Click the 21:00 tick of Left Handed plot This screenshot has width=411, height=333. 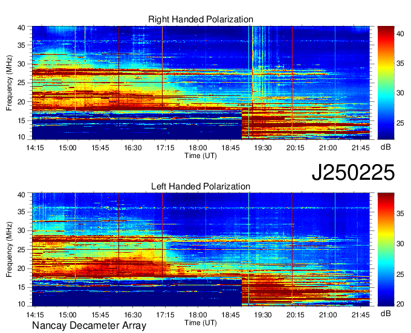click(328, 315)
